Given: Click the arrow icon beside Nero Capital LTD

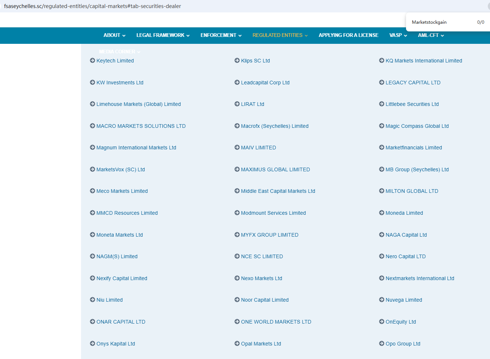Looking at the screenshot, I should (x=382, y=256).
